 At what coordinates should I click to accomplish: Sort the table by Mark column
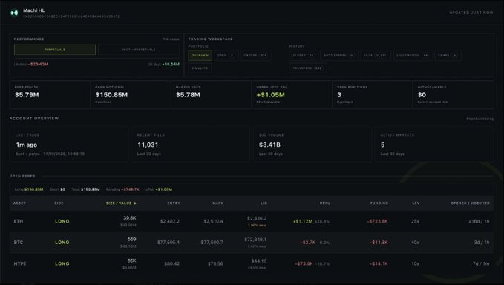coord(218,203)
